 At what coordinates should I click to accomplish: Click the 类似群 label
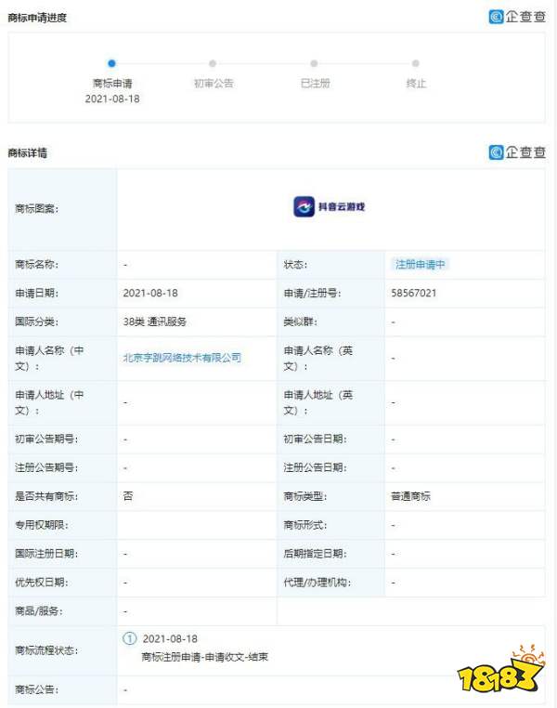[301, 321]
